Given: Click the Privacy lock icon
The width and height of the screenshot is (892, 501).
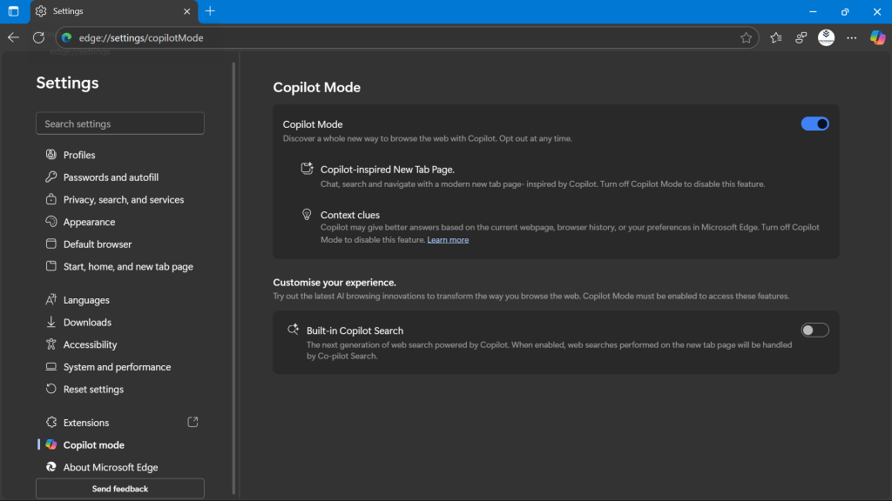Looking at the screenshot, I should tap(51, 199).
